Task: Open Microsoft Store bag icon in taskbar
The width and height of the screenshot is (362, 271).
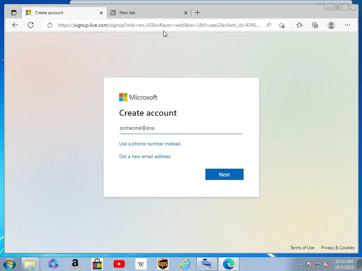Action: tap(97, 264)
